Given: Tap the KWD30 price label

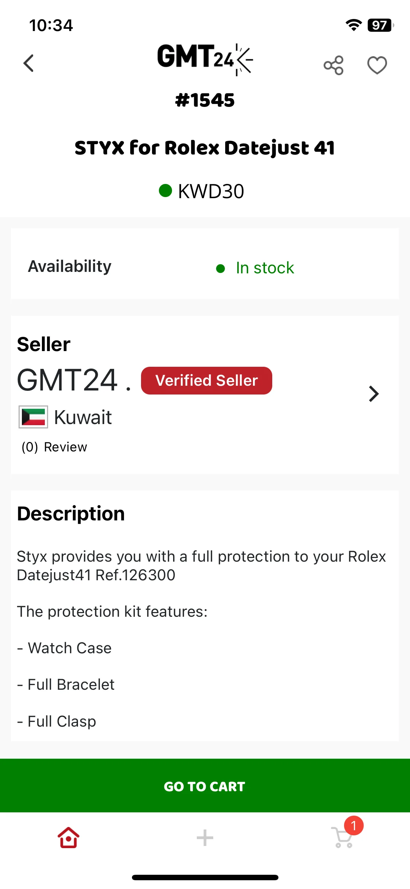Looking at the screenshot, I should 211,191.
